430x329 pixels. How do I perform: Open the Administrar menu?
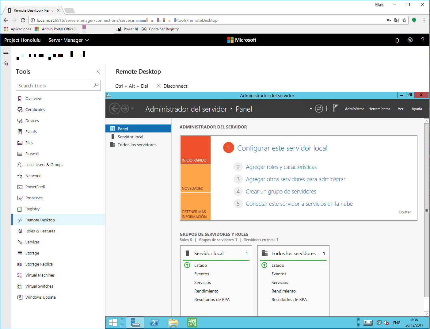point(354,109)
